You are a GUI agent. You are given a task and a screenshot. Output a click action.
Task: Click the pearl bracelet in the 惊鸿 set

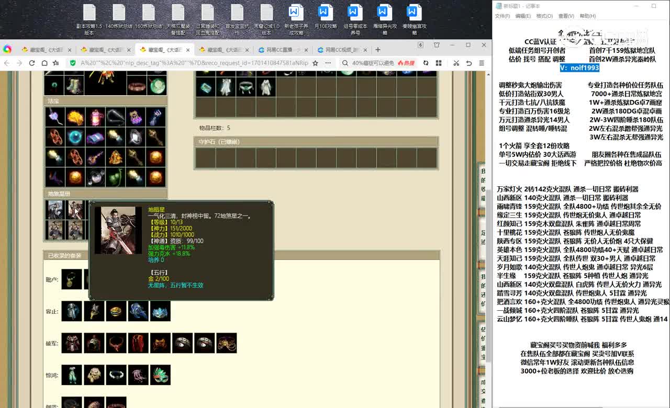pos(116,375)
